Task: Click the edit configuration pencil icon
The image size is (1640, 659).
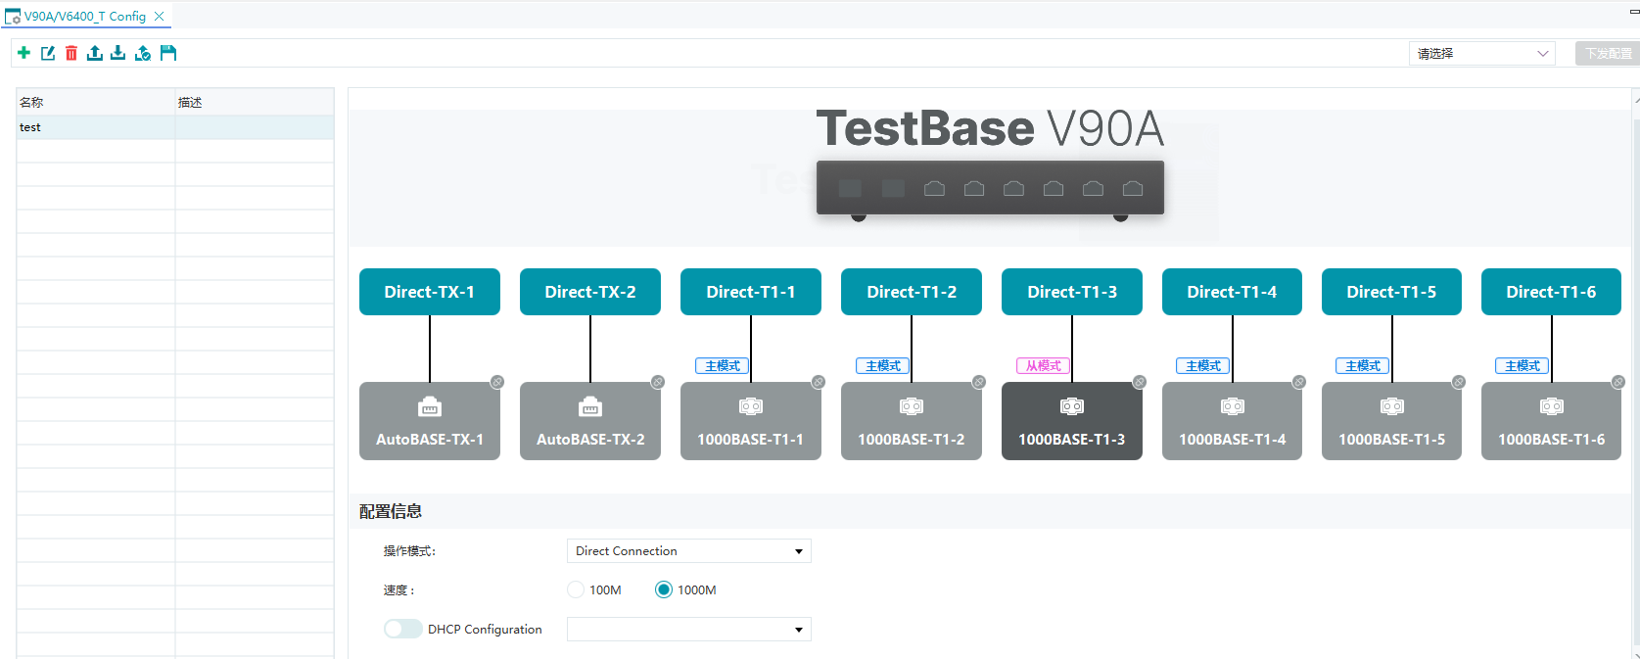Action: pos(48,53)
